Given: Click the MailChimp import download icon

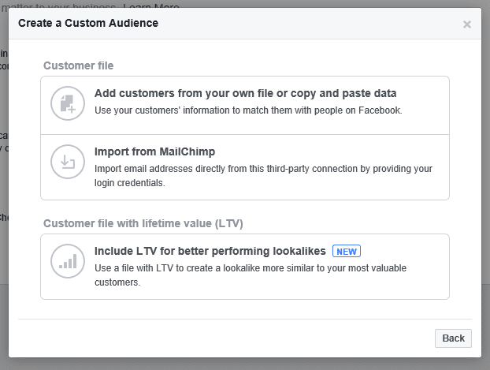Looking at the screenshot, I should point(67,163).
